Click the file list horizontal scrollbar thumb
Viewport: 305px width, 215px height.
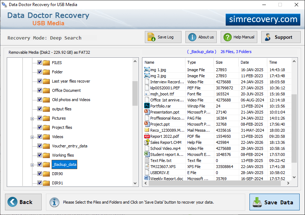coord(215,183)
